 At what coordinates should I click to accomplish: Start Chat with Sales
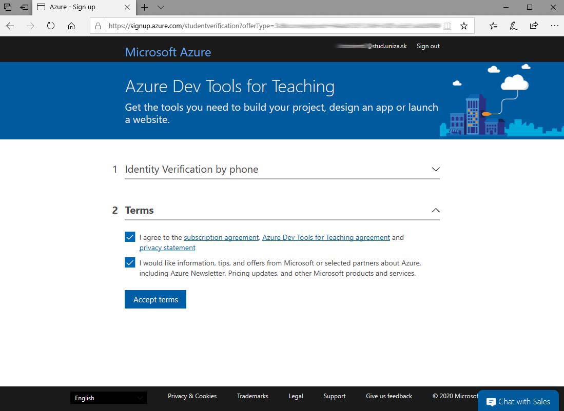click(518, 401)
